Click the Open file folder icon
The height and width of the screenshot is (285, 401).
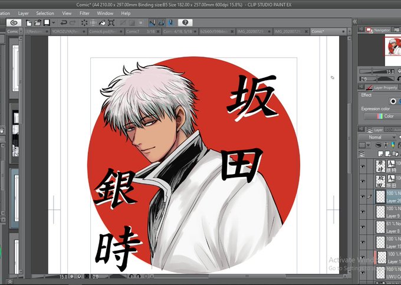click(x=38, y=23)
